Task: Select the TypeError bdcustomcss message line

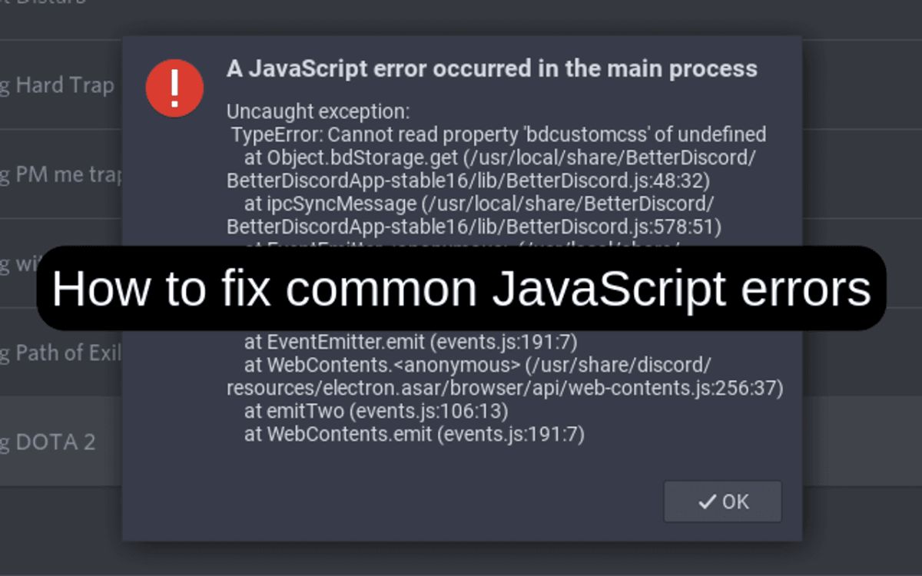Action: 496,134
